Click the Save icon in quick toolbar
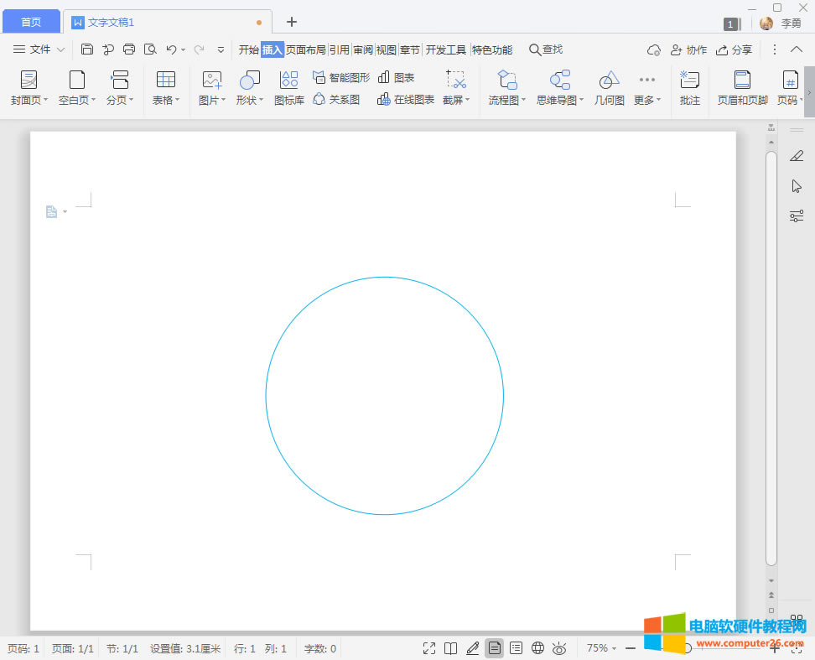Screen dimensions: 815x660 tap(87, 49)
